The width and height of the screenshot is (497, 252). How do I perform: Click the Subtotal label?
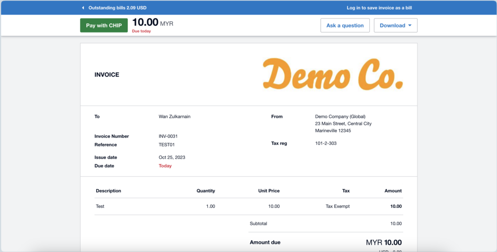pyautogui.click(x=258, y=223)
